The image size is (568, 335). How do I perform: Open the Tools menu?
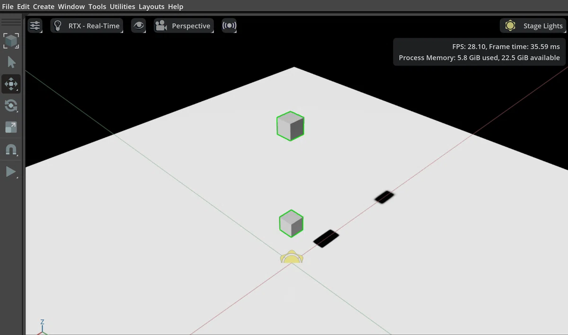point(97,7)
